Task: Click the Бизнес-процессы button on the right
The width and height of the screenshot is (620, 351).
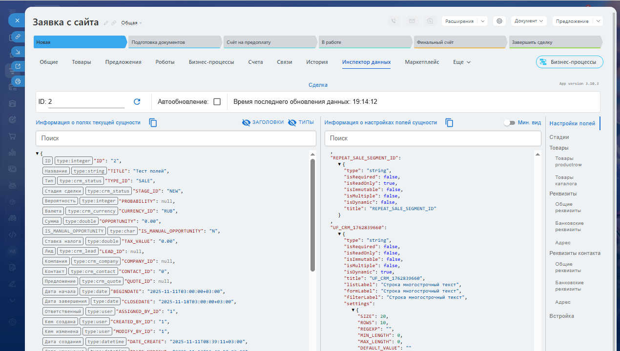Action: point(569,62)
